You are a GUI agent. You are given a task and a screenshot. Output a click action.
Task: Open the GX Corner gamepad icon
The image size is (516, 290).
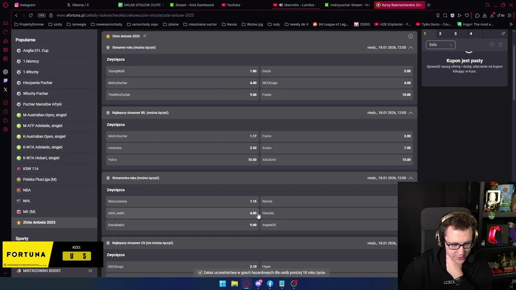(5, 23)
